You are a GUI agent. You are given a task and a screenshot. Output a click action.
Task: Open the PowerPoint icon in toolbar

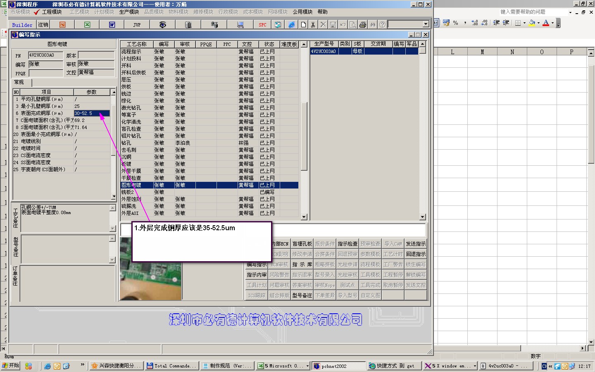click(62, 25)
